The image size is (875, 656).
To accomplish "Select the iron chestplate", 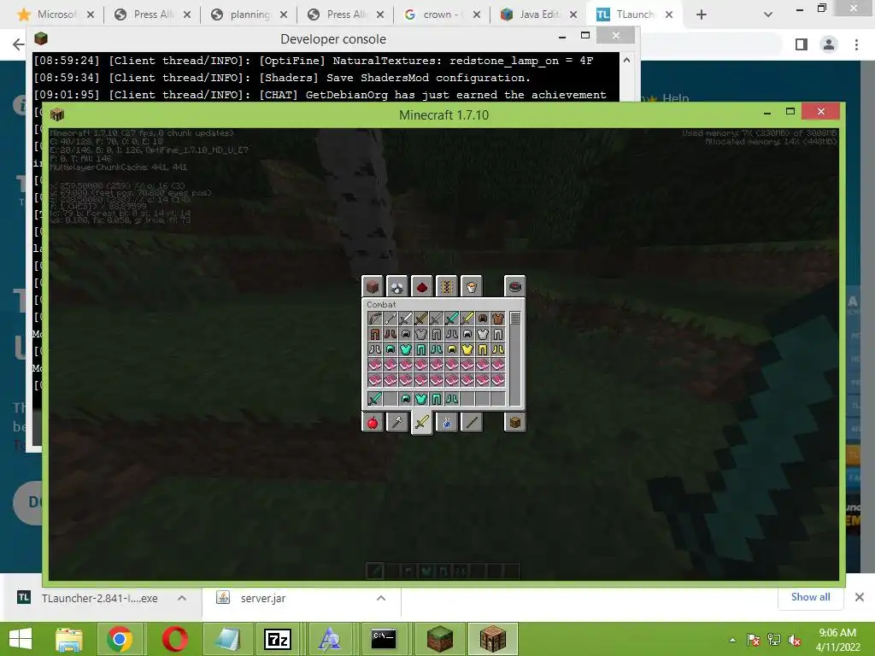I will (482, 334).
